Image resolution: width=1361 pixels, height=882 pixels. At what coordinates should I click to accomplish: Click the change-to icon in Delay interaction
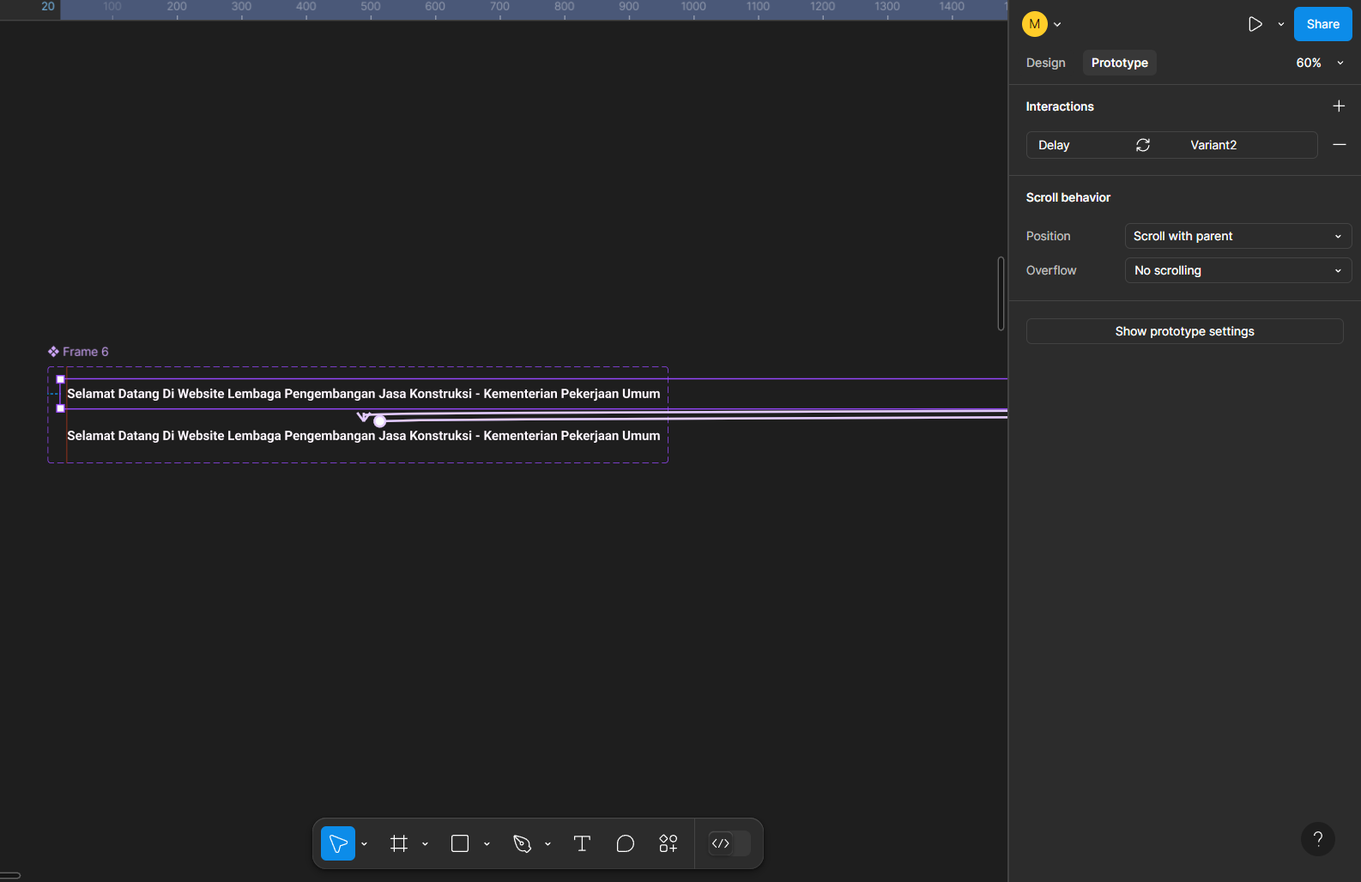click(1143, 145)
